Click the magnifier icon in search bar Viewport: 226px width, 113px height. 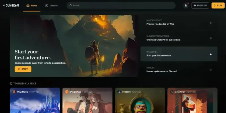[x=70, y=5]
